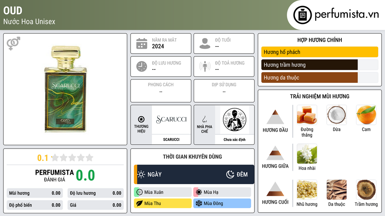Click the Mùa Xuân season chip
Screen dimensions: 385x216
point(163,192)
